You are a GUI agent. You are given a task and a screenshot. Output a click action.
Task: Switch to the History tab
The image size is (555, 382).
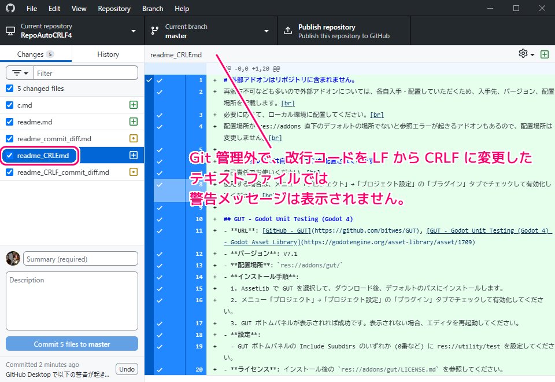(x=108, y=54)
